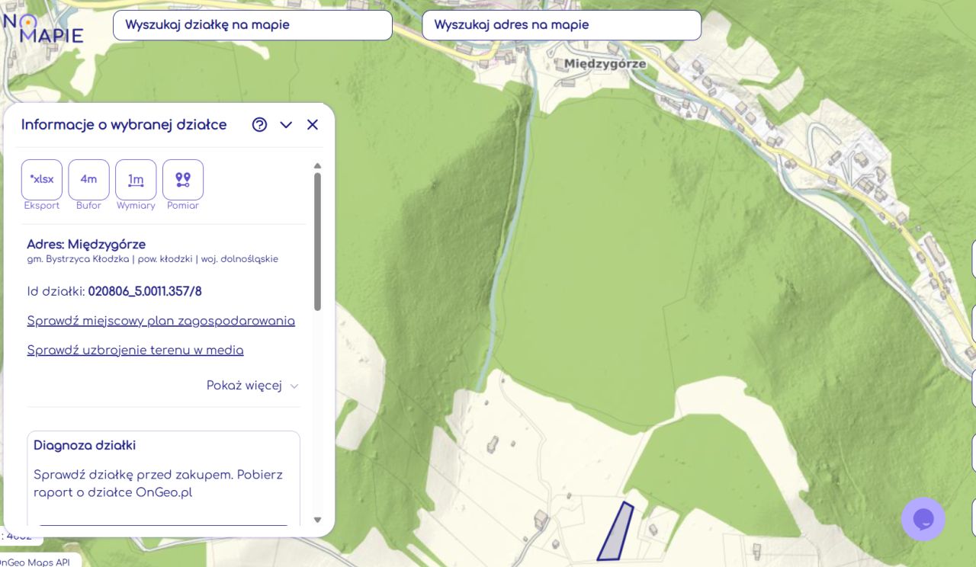Click the 'Sprawdź działkę przed zakupem' report text
The image size is (976, 567).
coord(158,483)
